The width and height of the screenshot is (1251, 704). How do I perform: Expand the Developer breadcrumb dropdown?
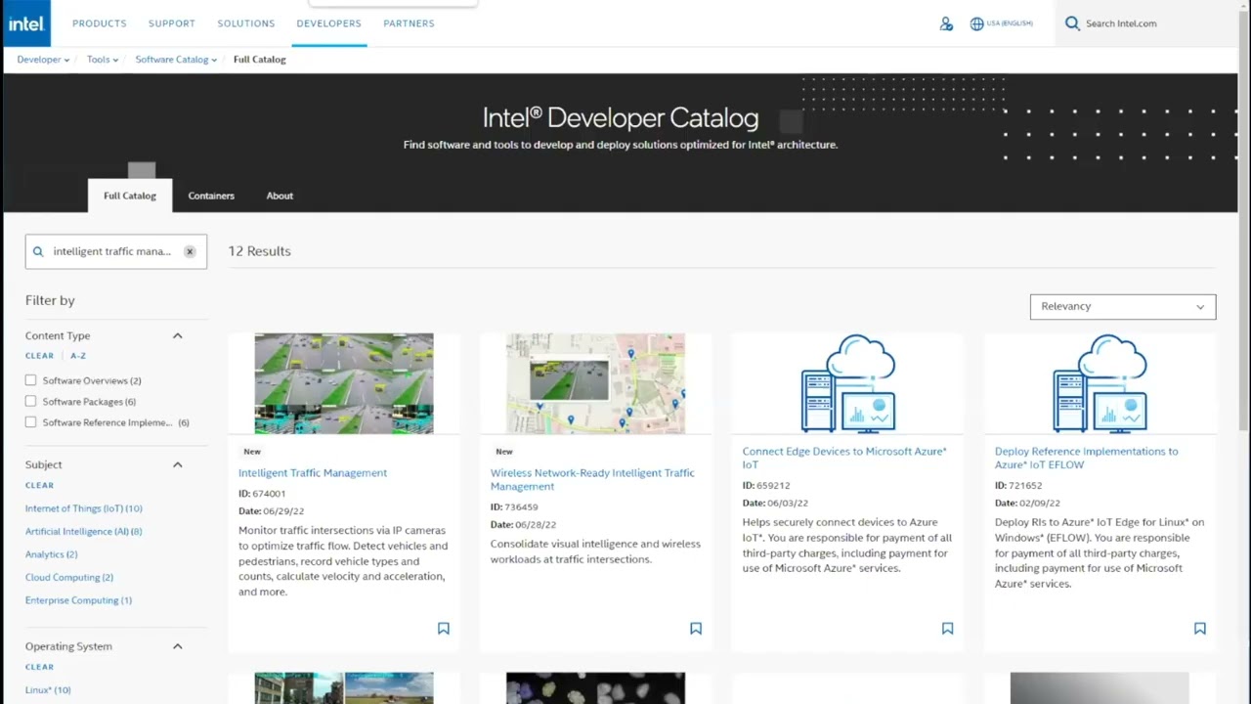click(x=43, y=60)
